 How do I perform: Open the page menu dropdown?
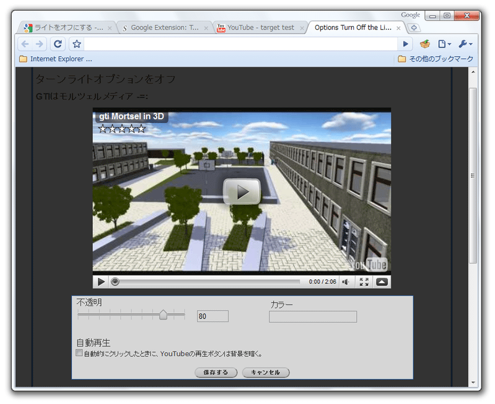(x=444, y=44)
